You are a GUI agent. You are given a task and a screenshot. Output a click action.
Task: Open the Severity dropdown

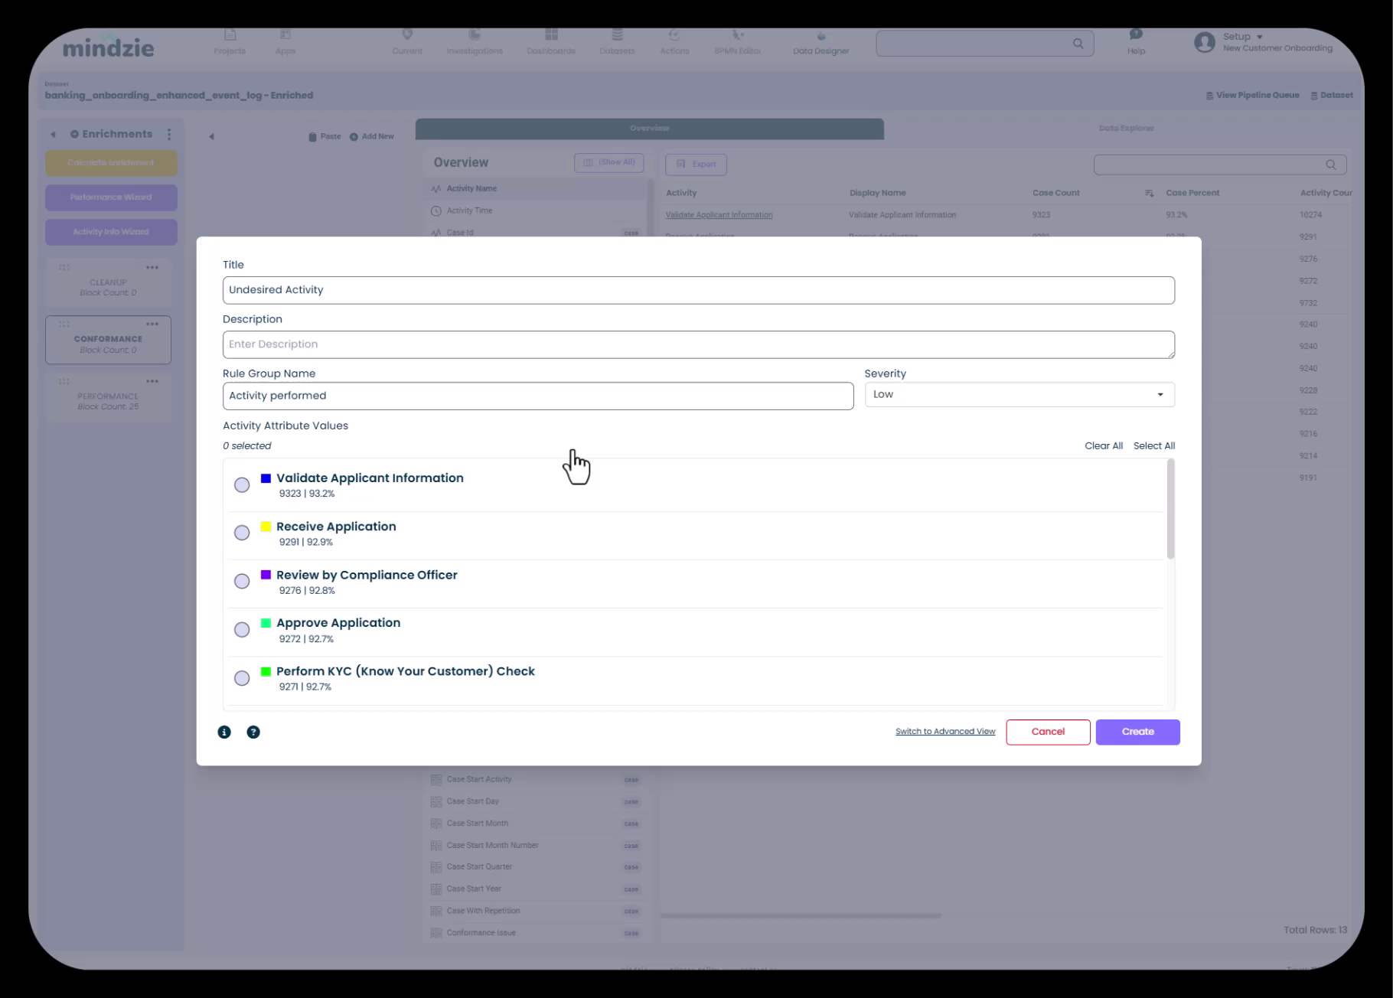click(1019, 395)
